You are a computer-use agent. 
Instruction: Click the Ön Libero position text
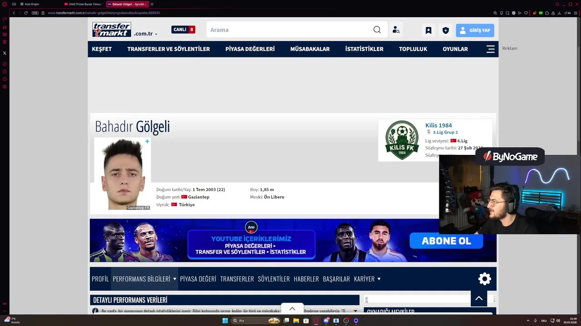pyautogui.click(x=274, y=197)
